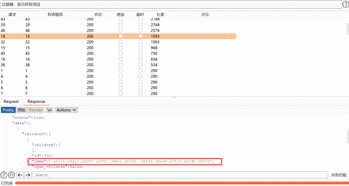Viewport: 349px width, 186px height.
Task: Focus the Search input field
Action: coord(180,175)
